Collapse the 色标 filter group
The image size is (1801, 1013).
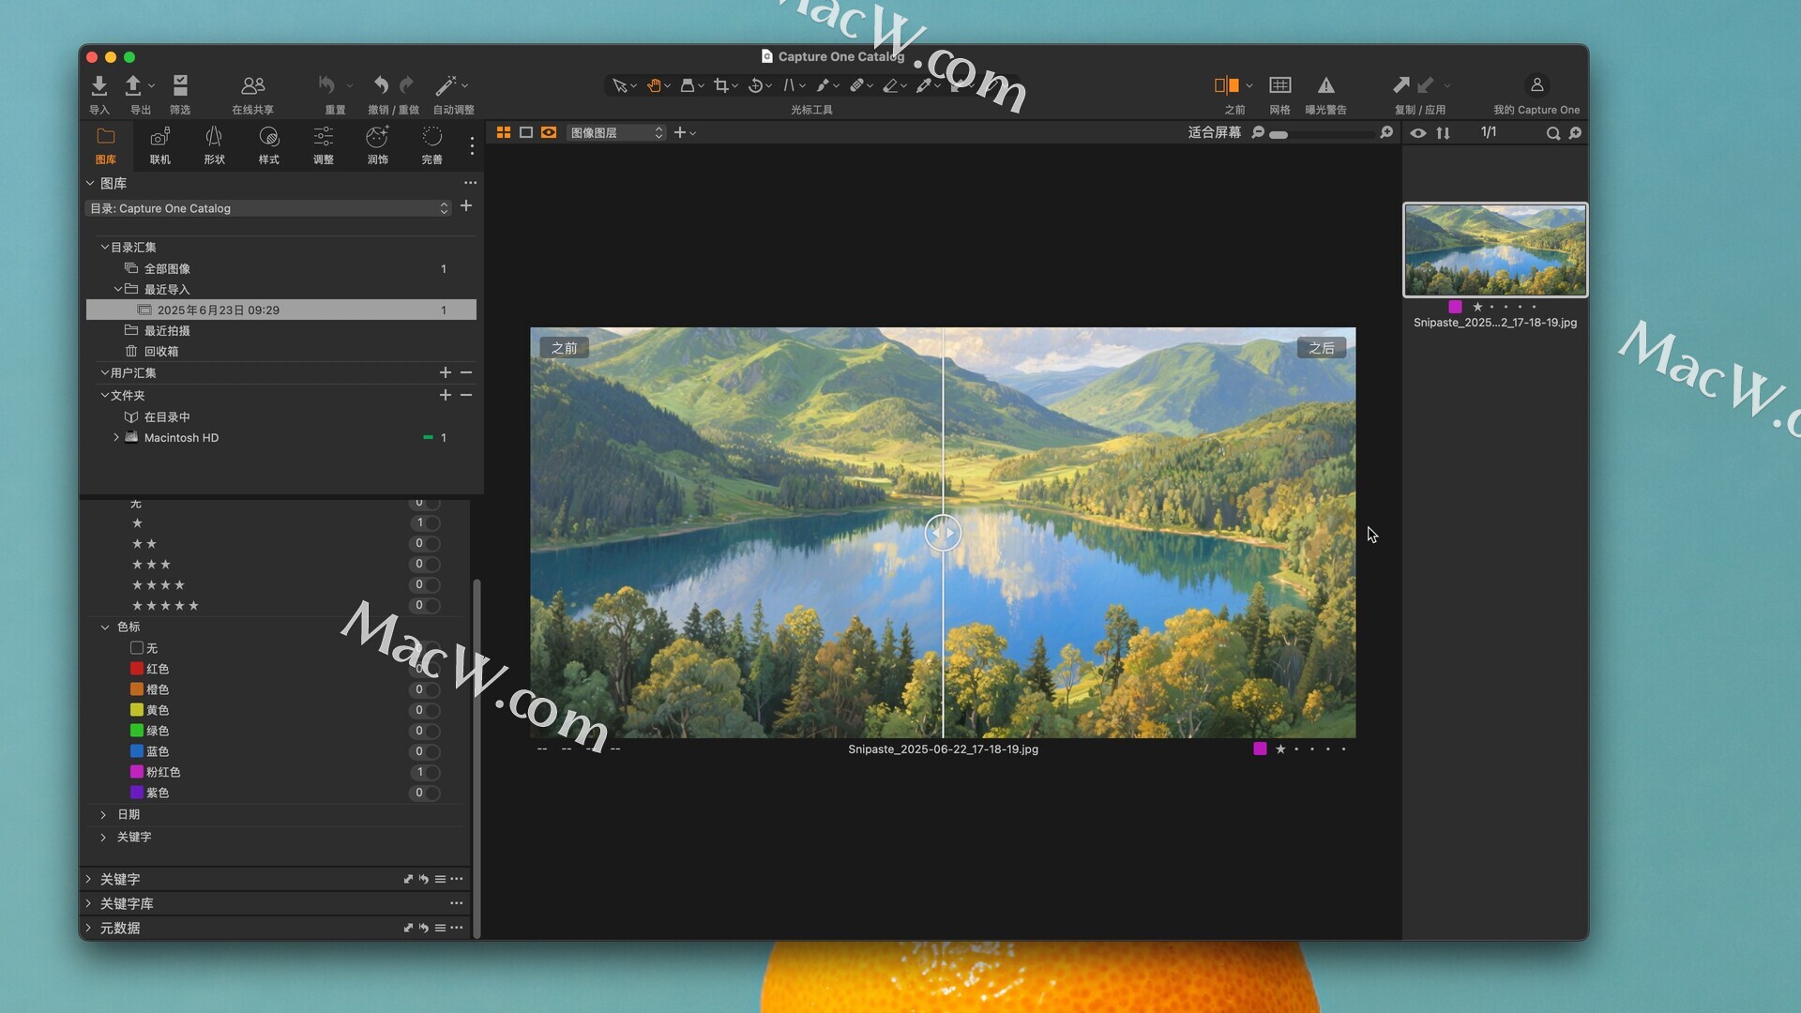[105, 627]
